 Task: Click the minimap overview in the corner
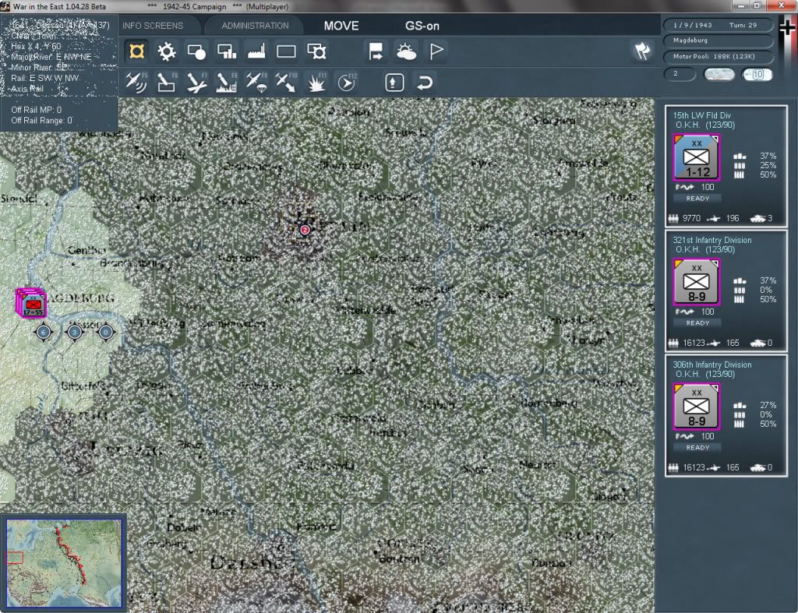click(64, 562)
